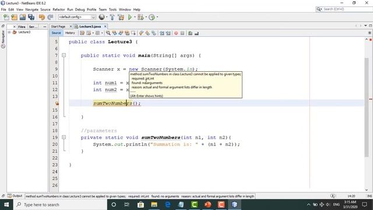The height and width of the screenshot is (210, 373).
Task: Toggle INS insert mode in status bar
Action: coord(370,196)
